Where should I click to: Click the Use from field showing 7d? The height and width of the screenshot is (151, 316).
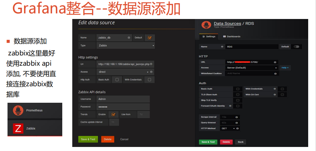tap(144, 114)
